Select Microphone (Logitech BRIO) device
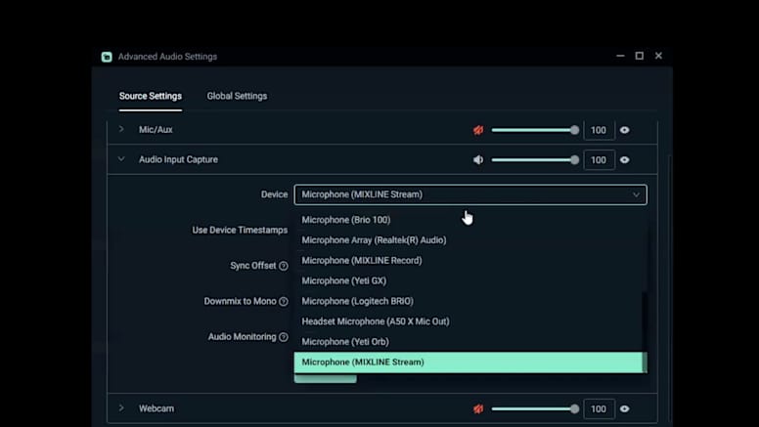 pos(469,301)
